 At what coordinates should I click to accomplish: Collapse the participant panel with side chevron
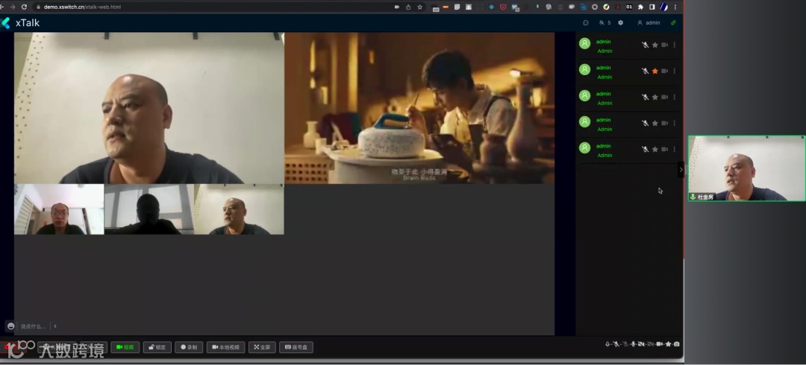point(681,169)
